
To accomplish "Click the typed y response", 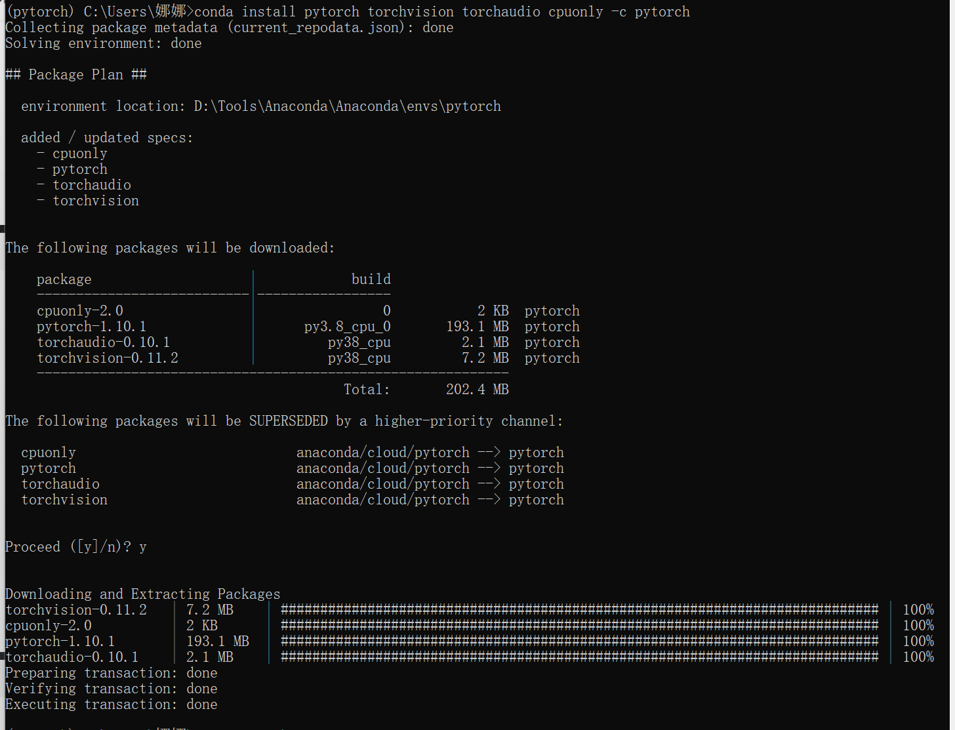I will click(x=143, y=546).
